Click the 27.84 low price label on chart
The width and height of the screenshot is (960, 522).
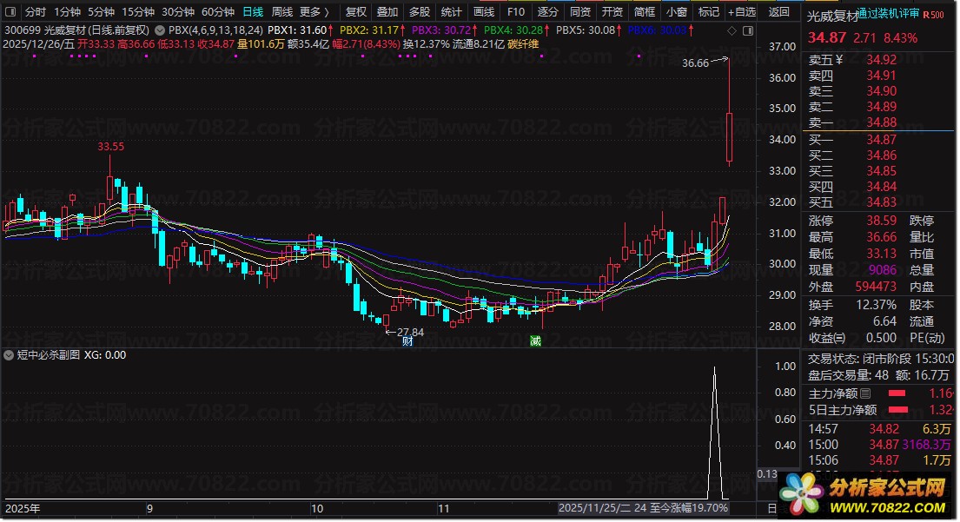click(410, 333)
